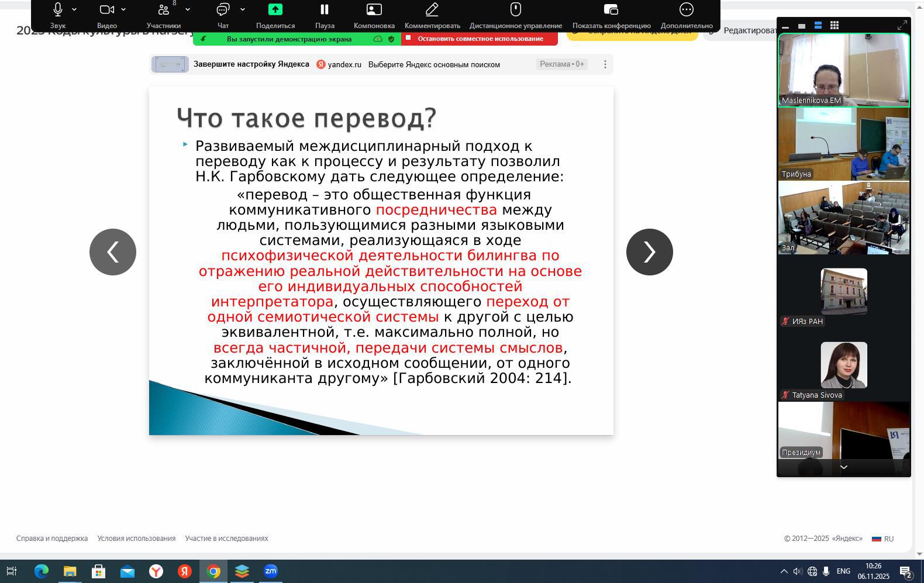Open the More (Дополнительно) options icon
Viewport: 924px width, 583px height.
[687, 10]
